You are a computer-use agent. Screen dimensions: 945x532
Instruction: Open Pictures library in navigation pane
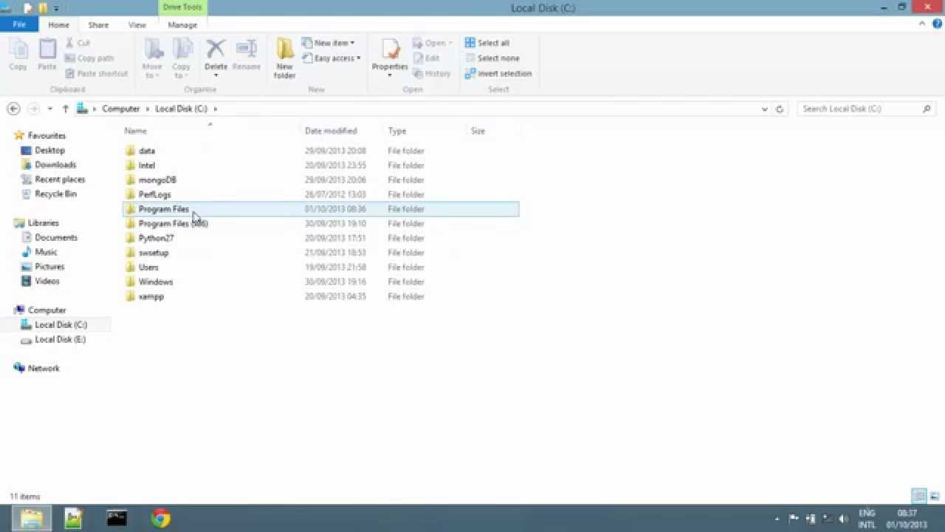49,267
